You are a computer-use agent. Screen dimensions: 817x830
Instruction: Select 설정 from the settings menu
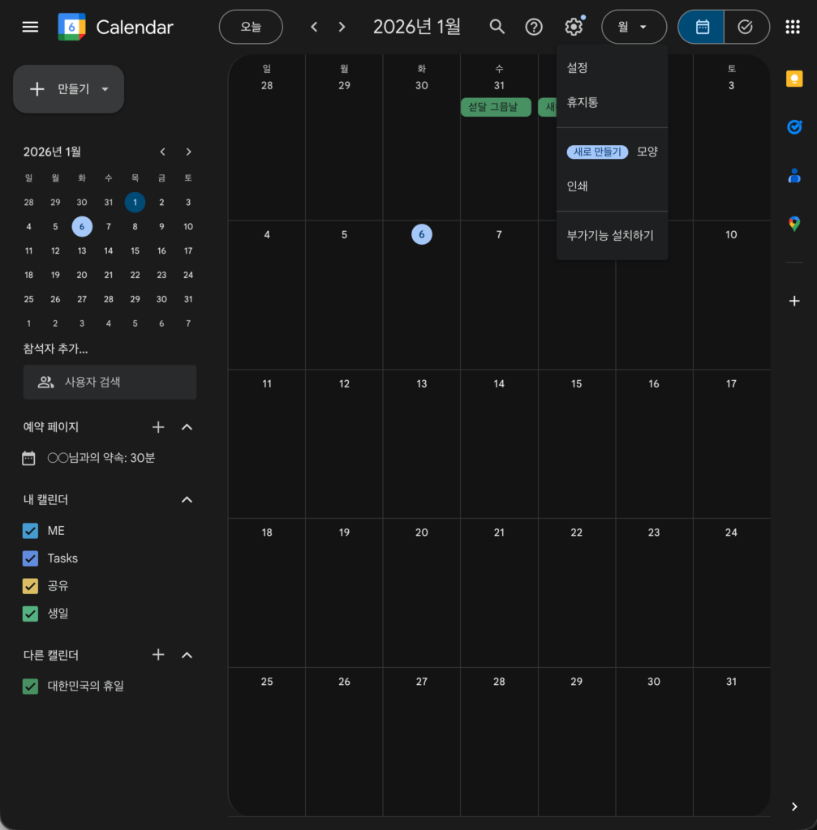tap(577, 68)
